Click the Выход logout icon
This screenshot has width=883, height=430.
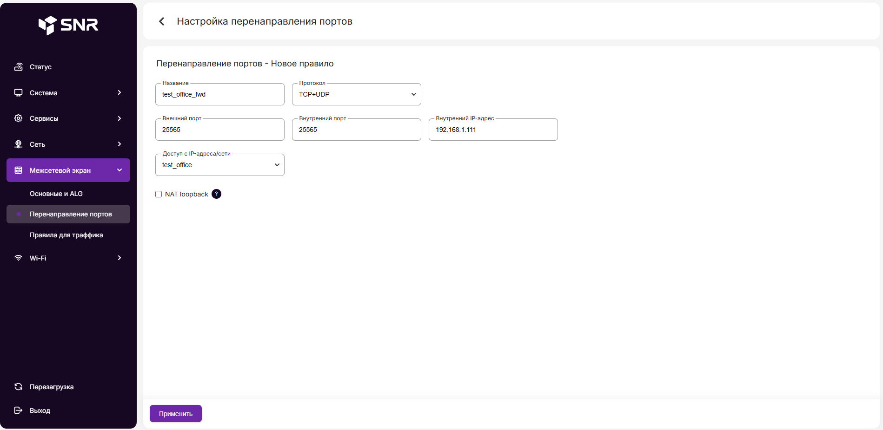click(x=19, y=410)
